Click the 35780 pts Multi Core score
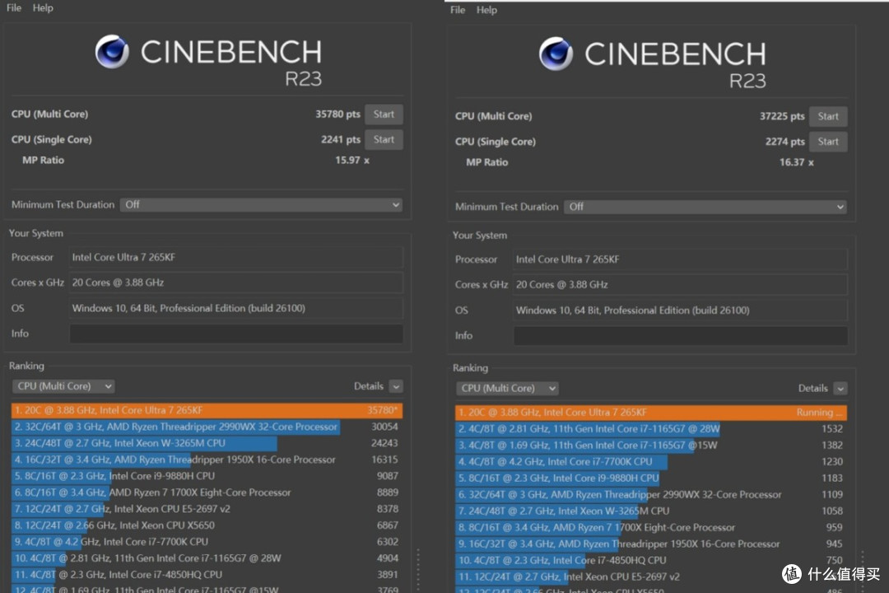Image resolution: width=889 pixels, height=593 pixels. (338, 114)
